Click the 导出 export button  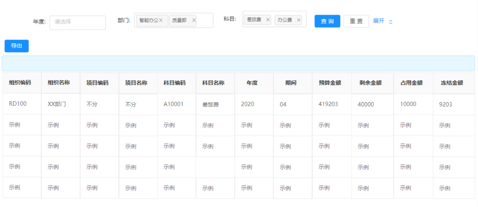[16, 46]
